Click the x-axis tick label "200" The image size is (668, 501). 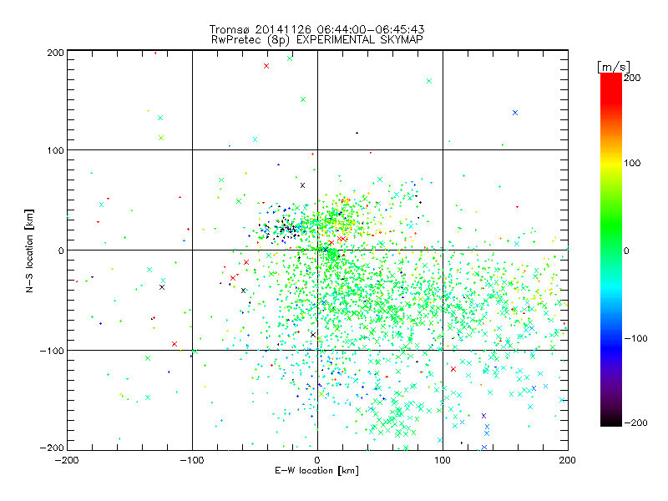tap(568, 460)
